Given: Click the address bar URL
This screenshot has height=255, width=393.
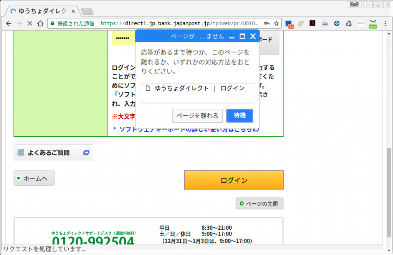Looking at the screenshot, I should point(179,23).
